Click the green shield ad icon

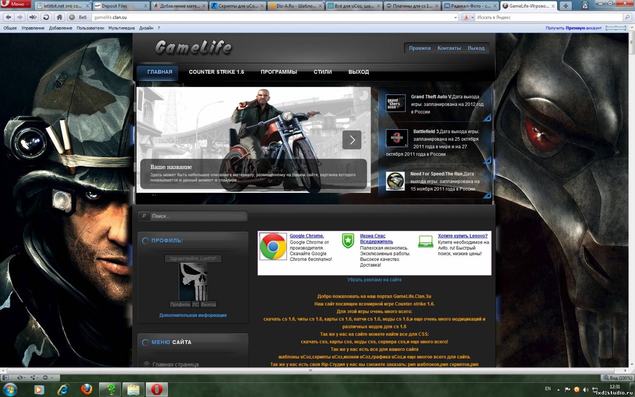tap(348, 241)
